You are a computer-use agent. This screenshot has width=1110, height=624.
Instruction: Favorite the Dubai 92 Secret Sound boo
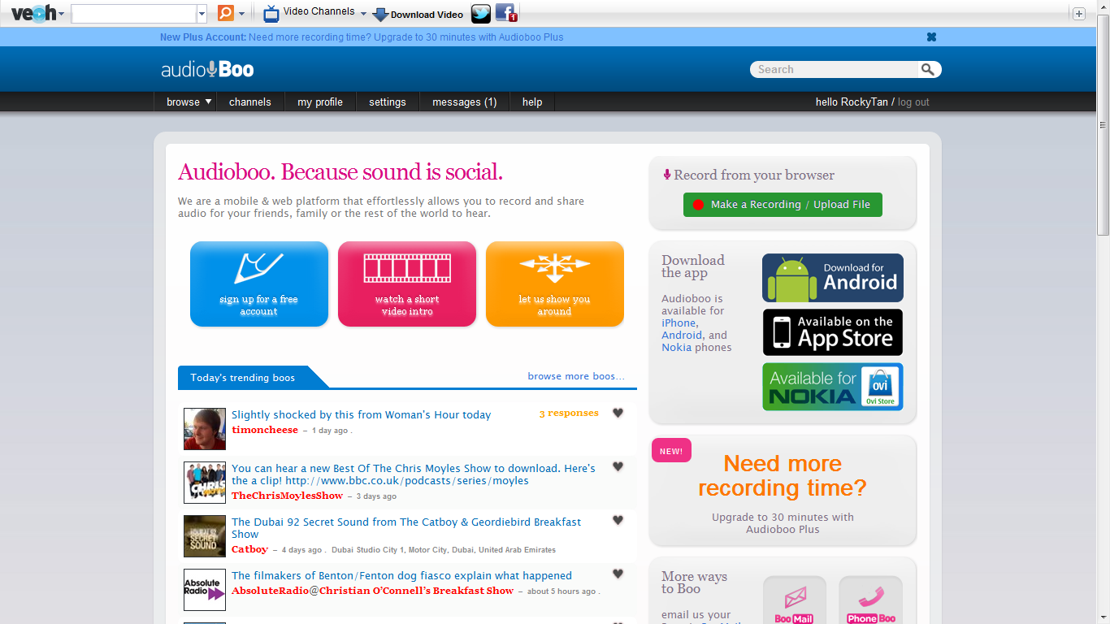(618, 520)
